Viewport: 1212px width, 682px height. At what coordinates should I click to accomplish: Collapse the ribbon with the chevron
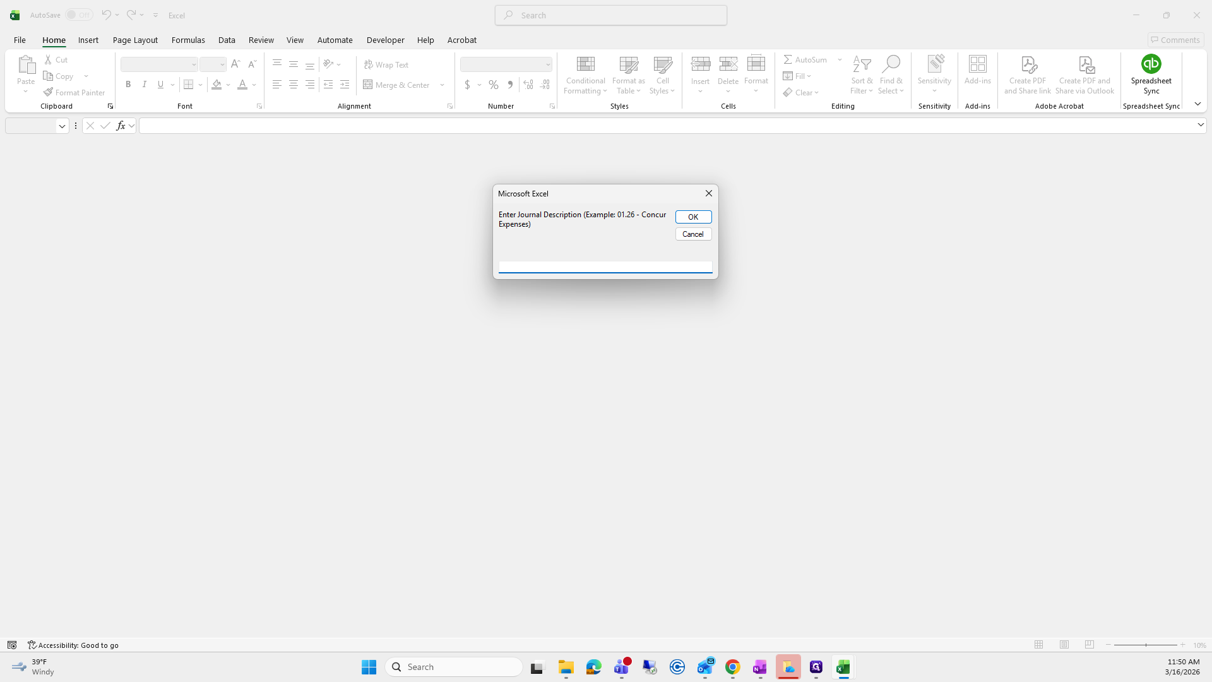point(1197,104)
